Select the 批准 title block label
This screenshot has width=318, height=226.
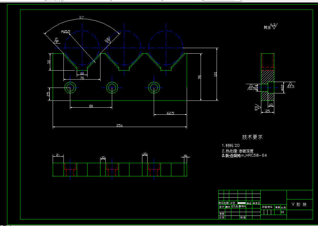pyautogui.click(x=243, y=217)
